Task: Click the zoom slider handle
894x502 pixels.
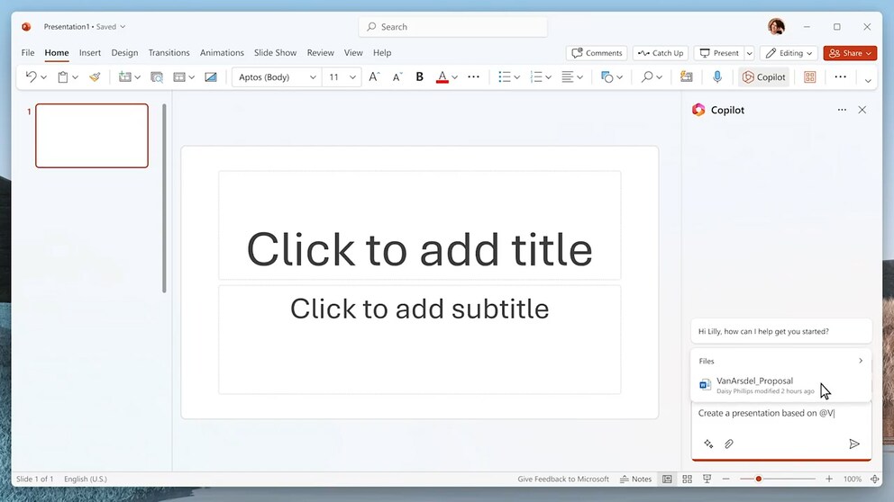Action: [x=759, y=480]
